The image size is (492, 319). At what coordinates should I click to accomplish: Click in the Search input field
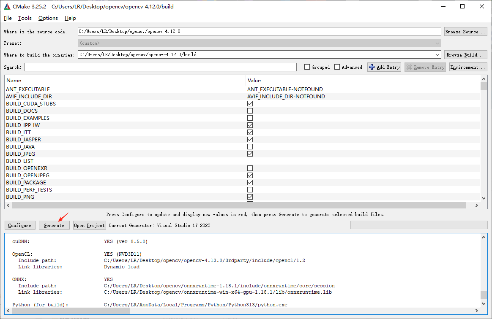click(x=161, y=67)
